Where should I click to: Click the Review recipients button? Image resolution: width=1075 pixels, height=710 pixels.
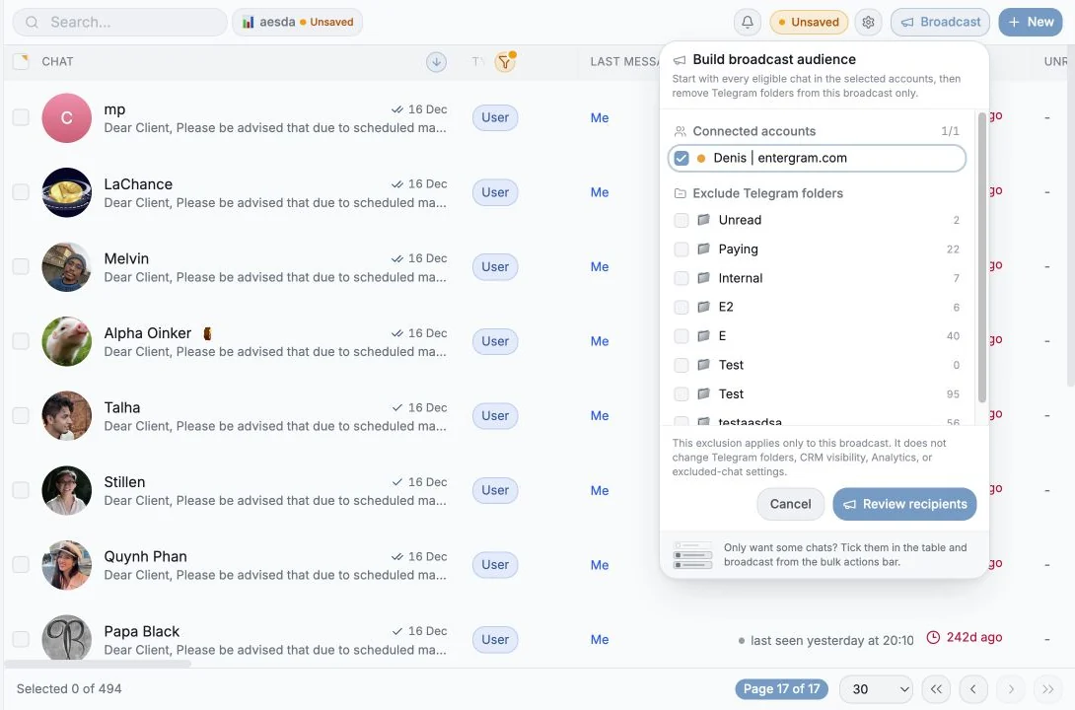(904, 505)
